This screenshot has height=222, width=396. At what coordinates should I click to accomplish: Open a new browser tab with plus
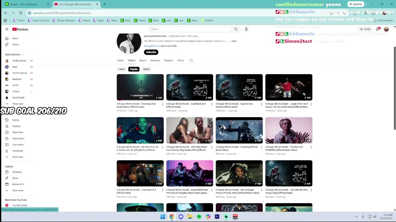pos(104,4)
